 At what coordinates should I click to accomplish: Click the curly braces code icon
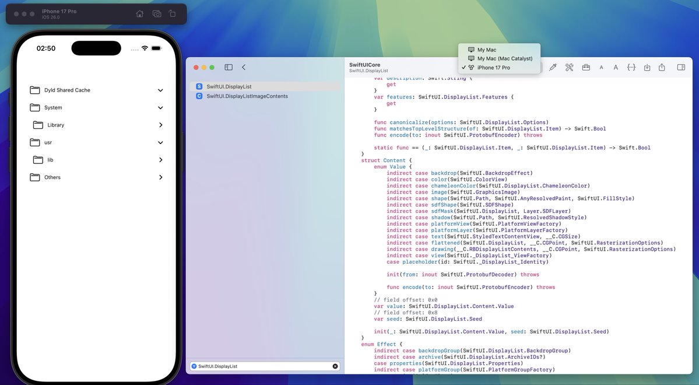[631, 67]
